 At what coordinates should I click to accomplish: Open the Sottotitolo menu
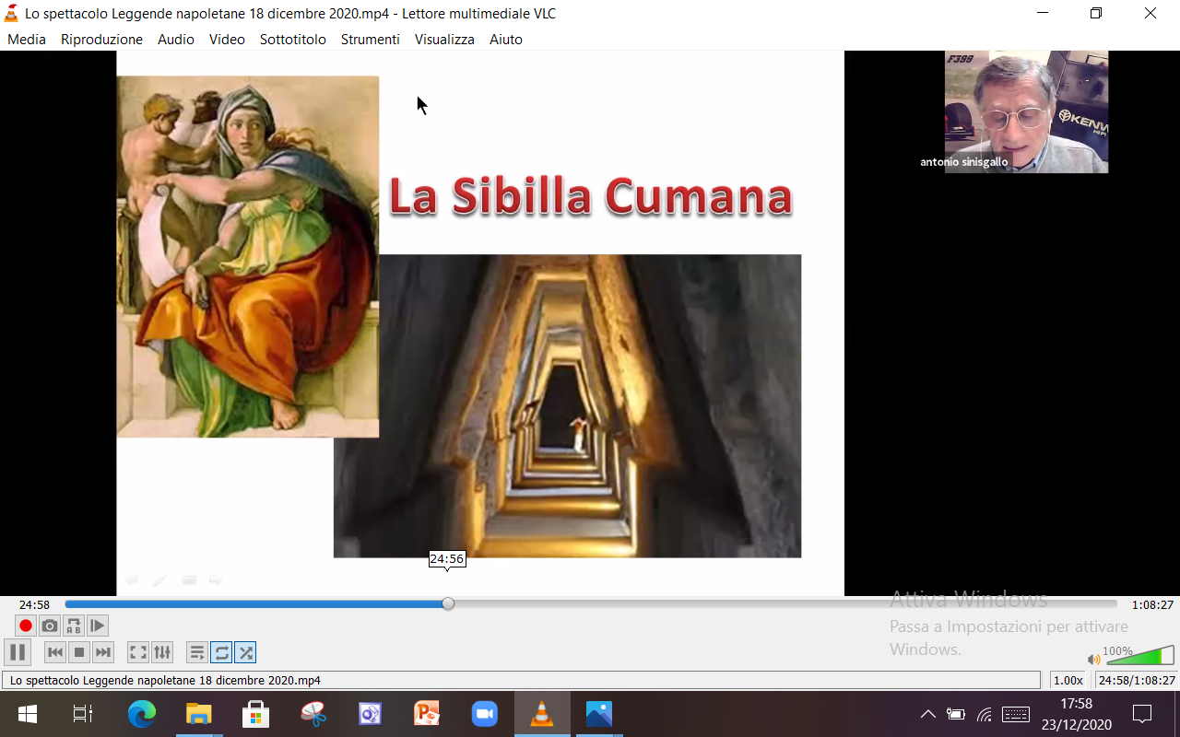293,40
